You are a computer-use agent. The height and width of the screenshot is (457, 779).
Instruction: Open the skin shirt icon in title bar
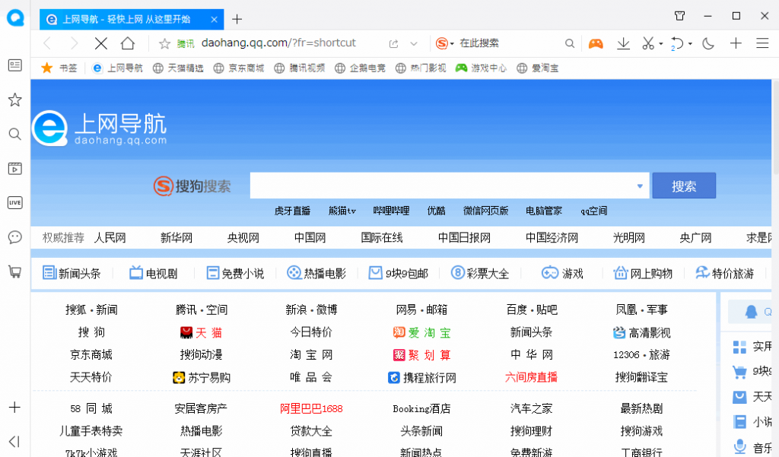point(679,16)
